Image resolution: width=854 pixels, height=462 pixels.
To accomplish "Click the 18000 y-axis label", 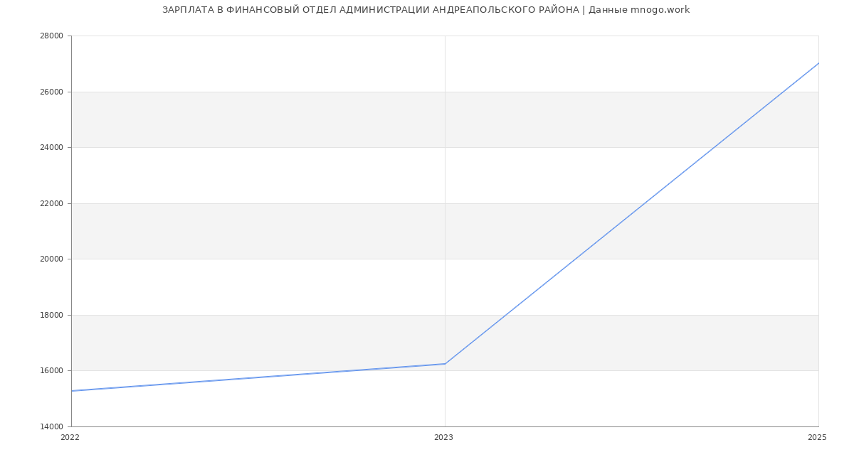I will click(53, 315).
